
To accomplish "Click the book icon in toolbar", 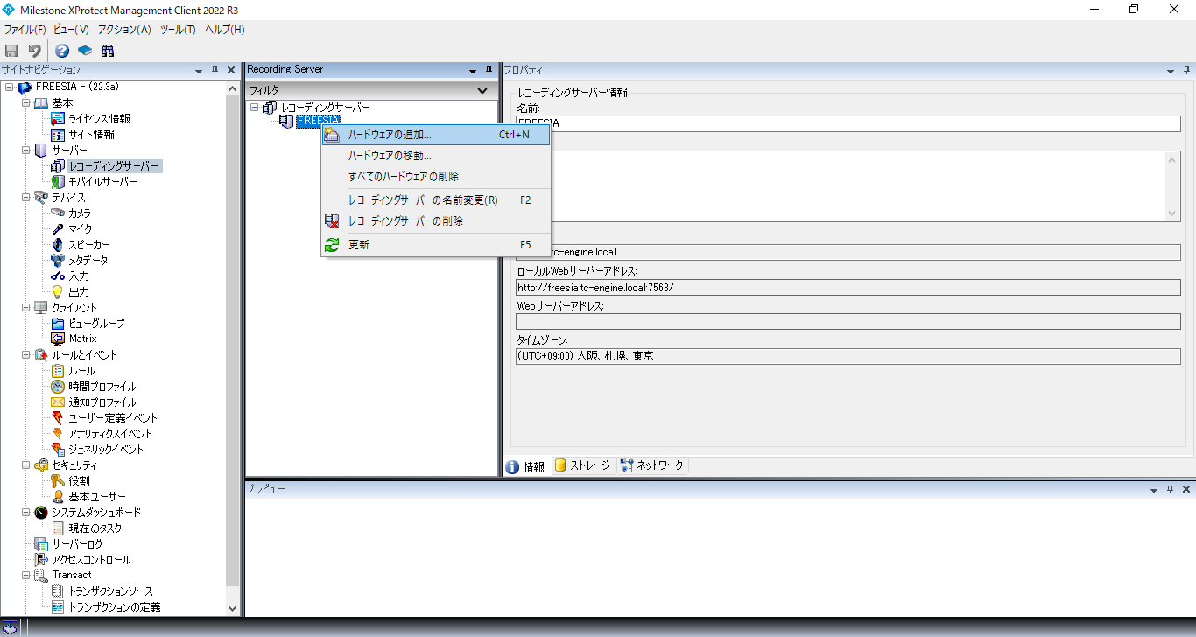I will (85, 51).
